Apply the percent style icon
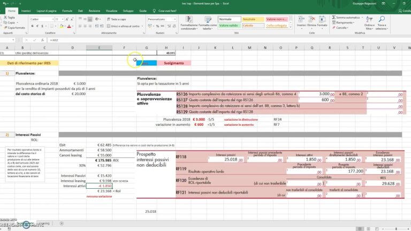Image resolution: width=411 pixels, height=231 pixels. tap(157, 26)
